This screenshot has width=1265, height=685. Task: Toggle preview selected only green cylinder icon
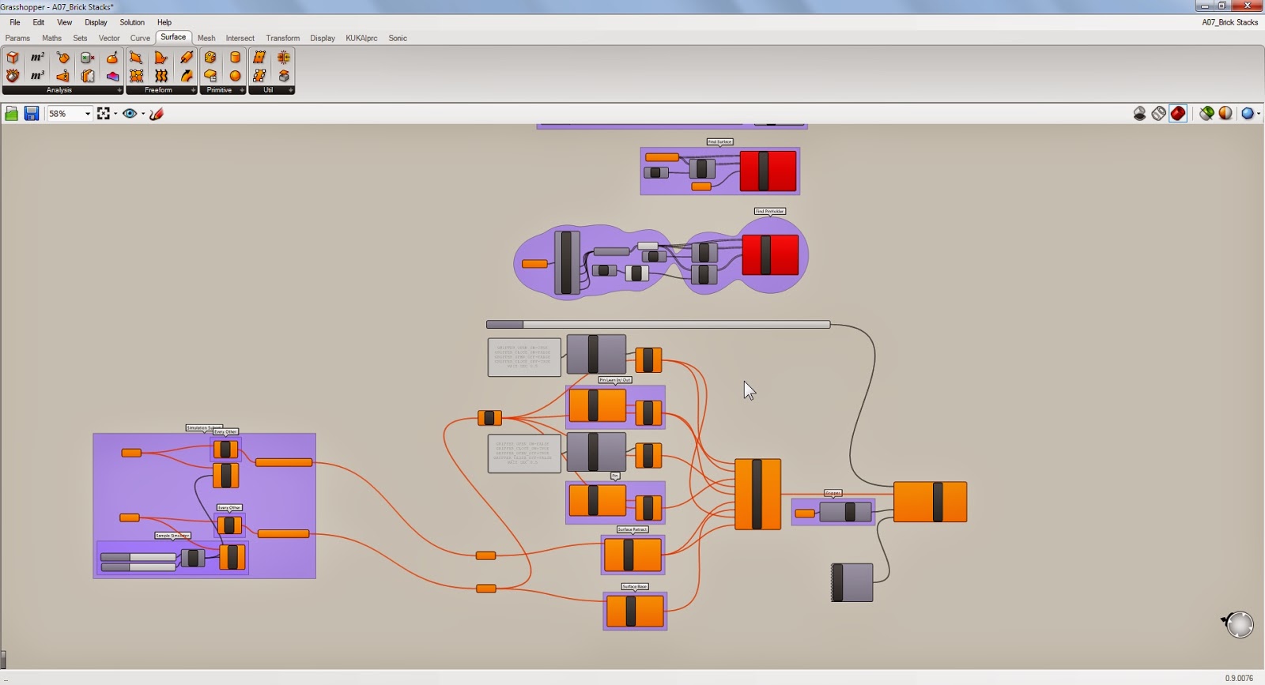click(x=1206, y=114)
